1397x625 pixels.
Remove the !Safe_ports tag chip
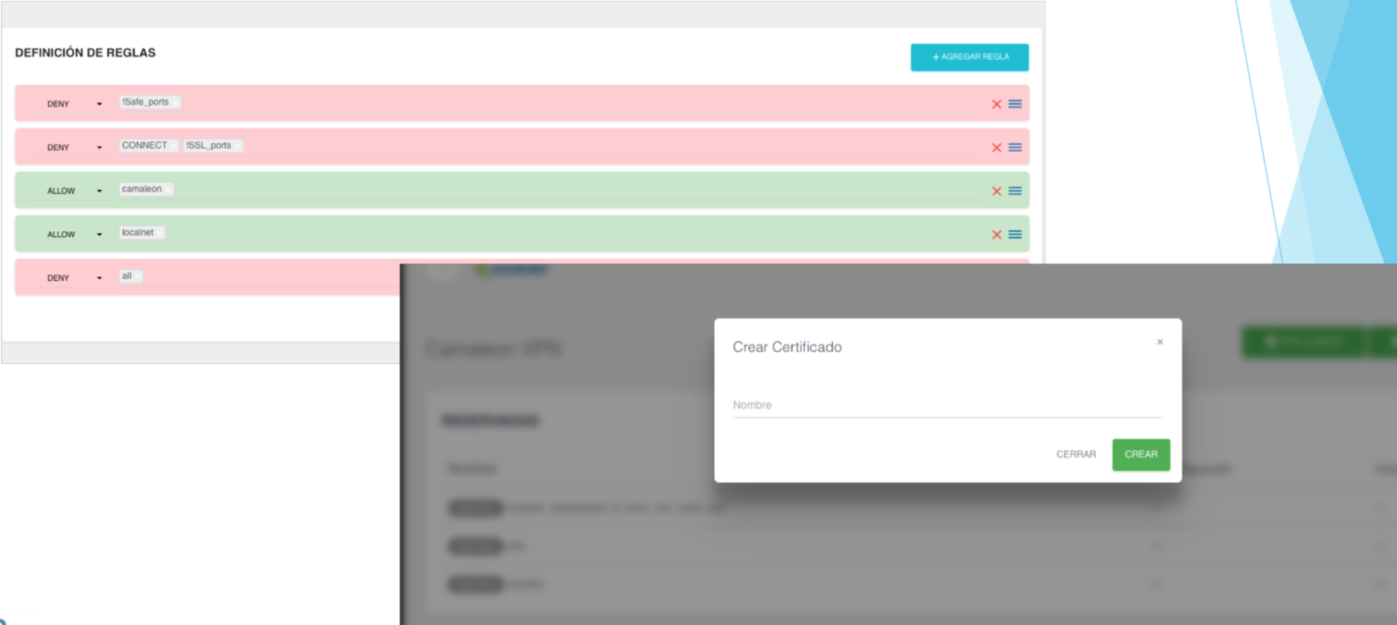point(175,103)
